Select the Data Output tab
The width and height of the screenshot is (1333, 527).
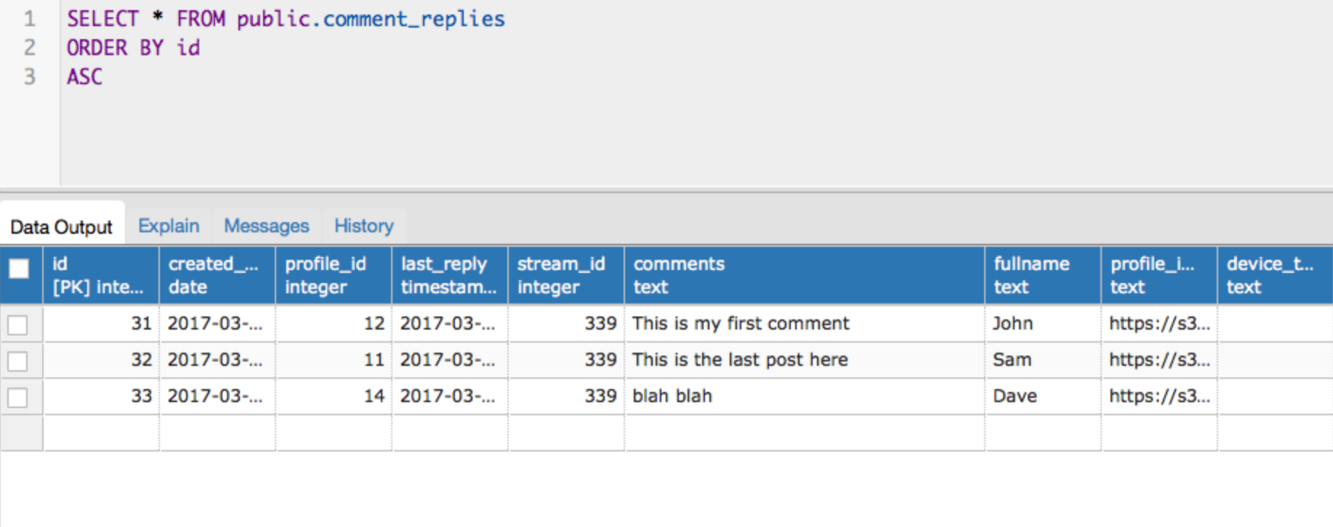click(62, 226)
